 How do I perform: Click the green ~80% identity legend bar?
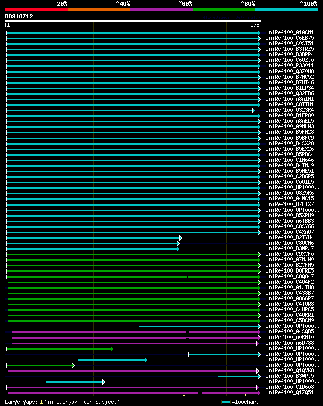[224, 9]
